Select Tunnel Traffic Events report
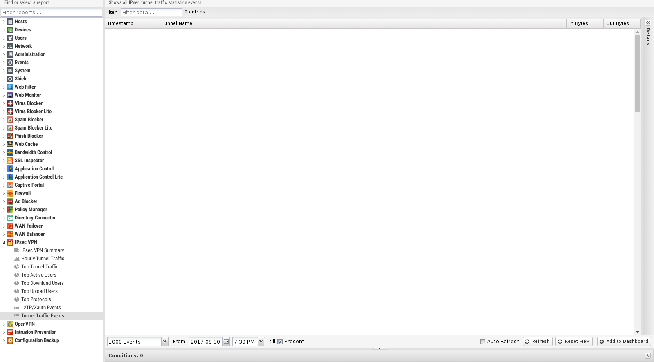Viewport: 654px width, 362px height. [x=52, y=316]
